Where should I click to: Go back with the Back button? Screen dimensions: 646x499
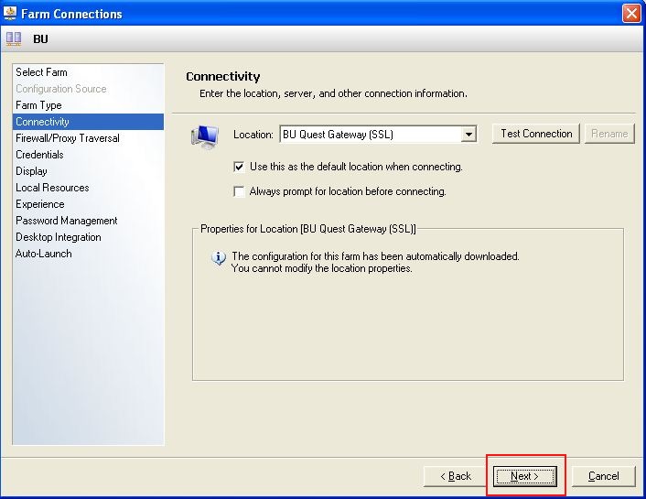pos(456,476)
